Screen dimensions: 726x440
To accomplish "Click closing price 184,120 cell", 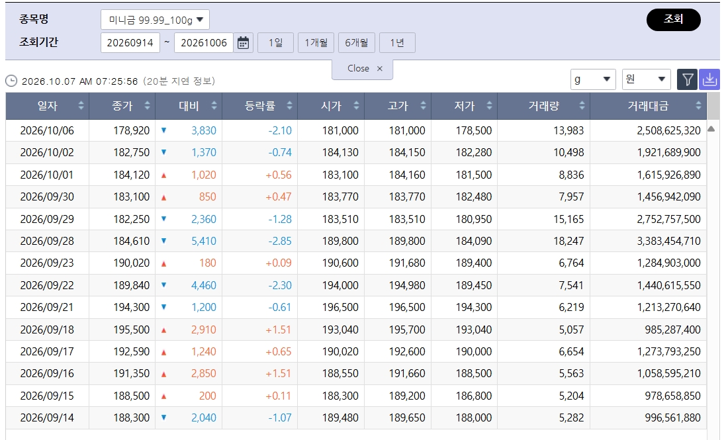I will click(122, 175).
